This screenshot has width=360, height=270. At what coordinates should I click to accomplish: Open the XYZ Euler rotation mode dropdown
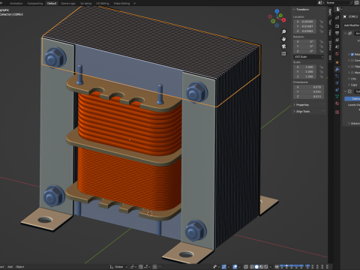coord(309,57)
